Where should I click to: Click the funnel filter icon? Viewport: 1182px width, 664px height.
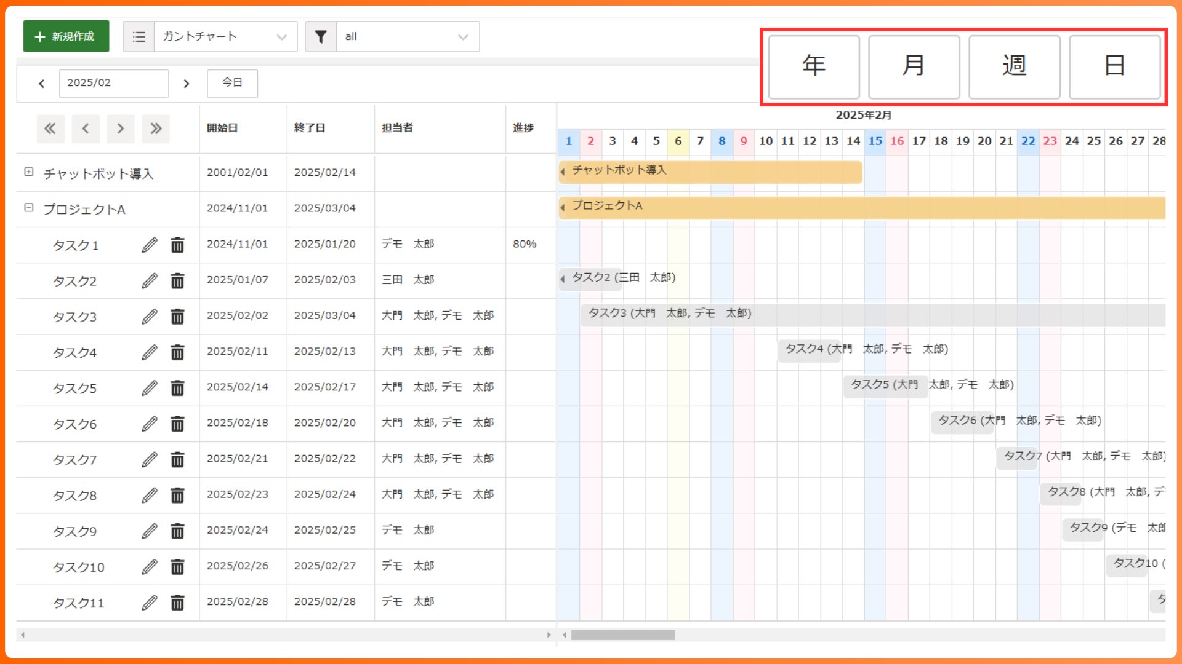coord(321,37)
